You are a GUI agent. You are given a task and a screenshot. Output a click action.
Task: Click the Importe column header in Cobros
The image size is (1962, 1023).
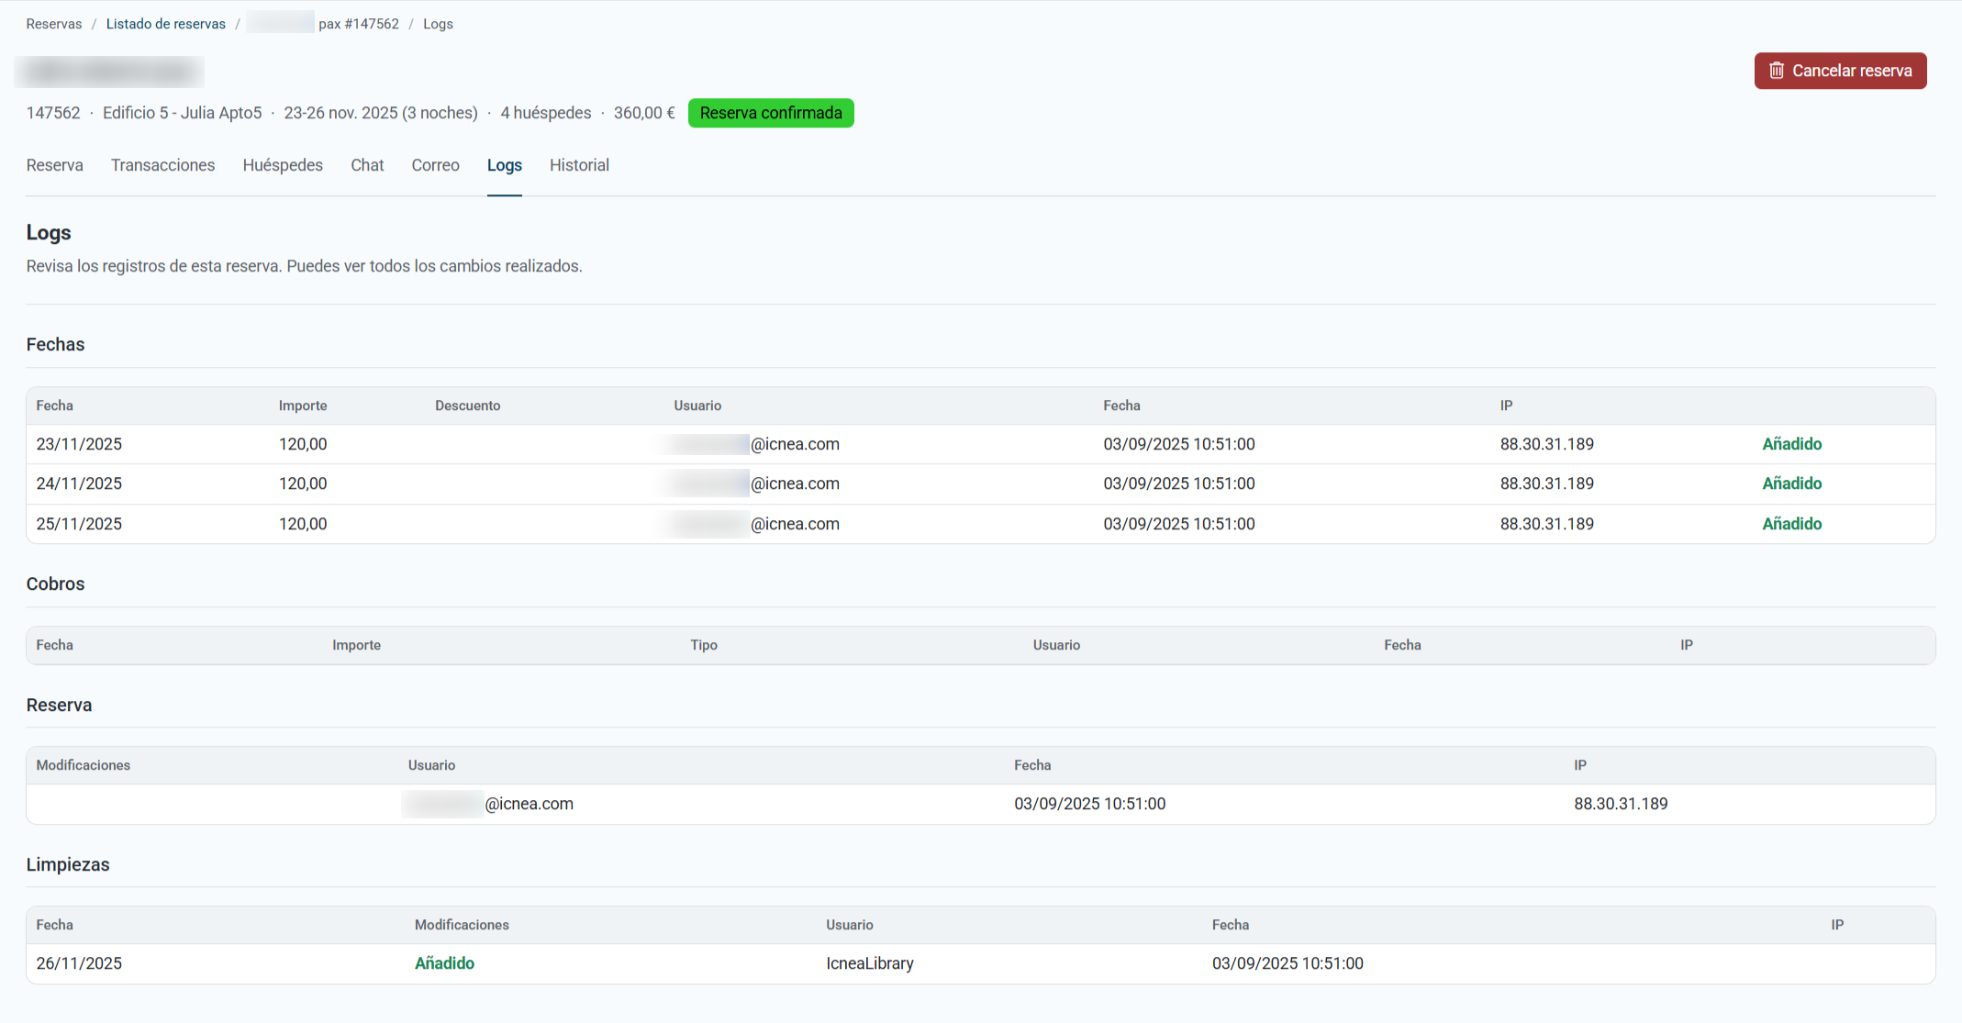[x=356, y=645]
